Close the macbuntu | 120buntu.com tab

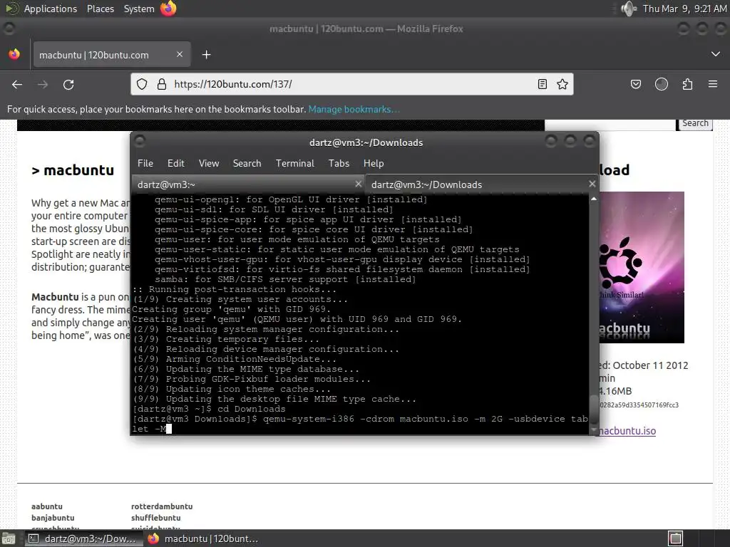(180, 54)
